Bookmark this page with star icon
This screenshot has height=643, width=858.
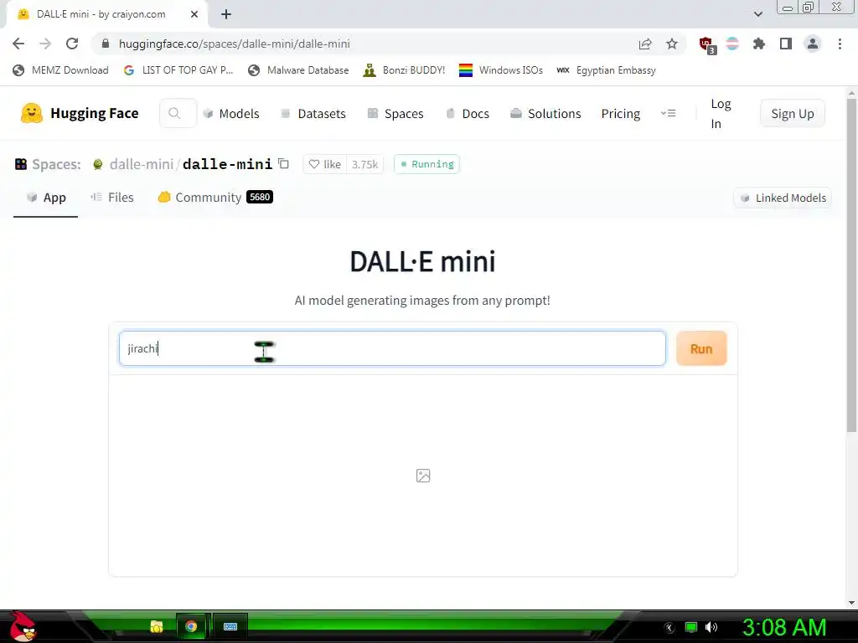672,44
